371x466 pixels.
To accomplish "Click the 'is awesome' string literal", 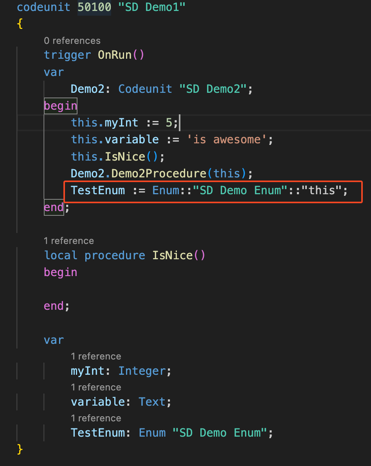I will point(227,140).
